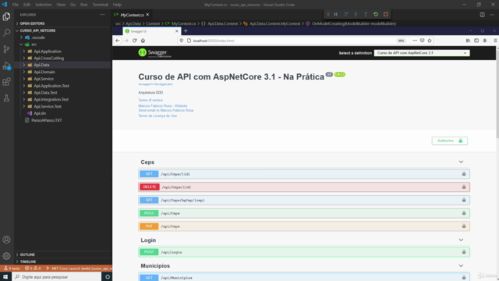
Task: Expand the PUT /api/Ceps operation
Action: (304, 226)
